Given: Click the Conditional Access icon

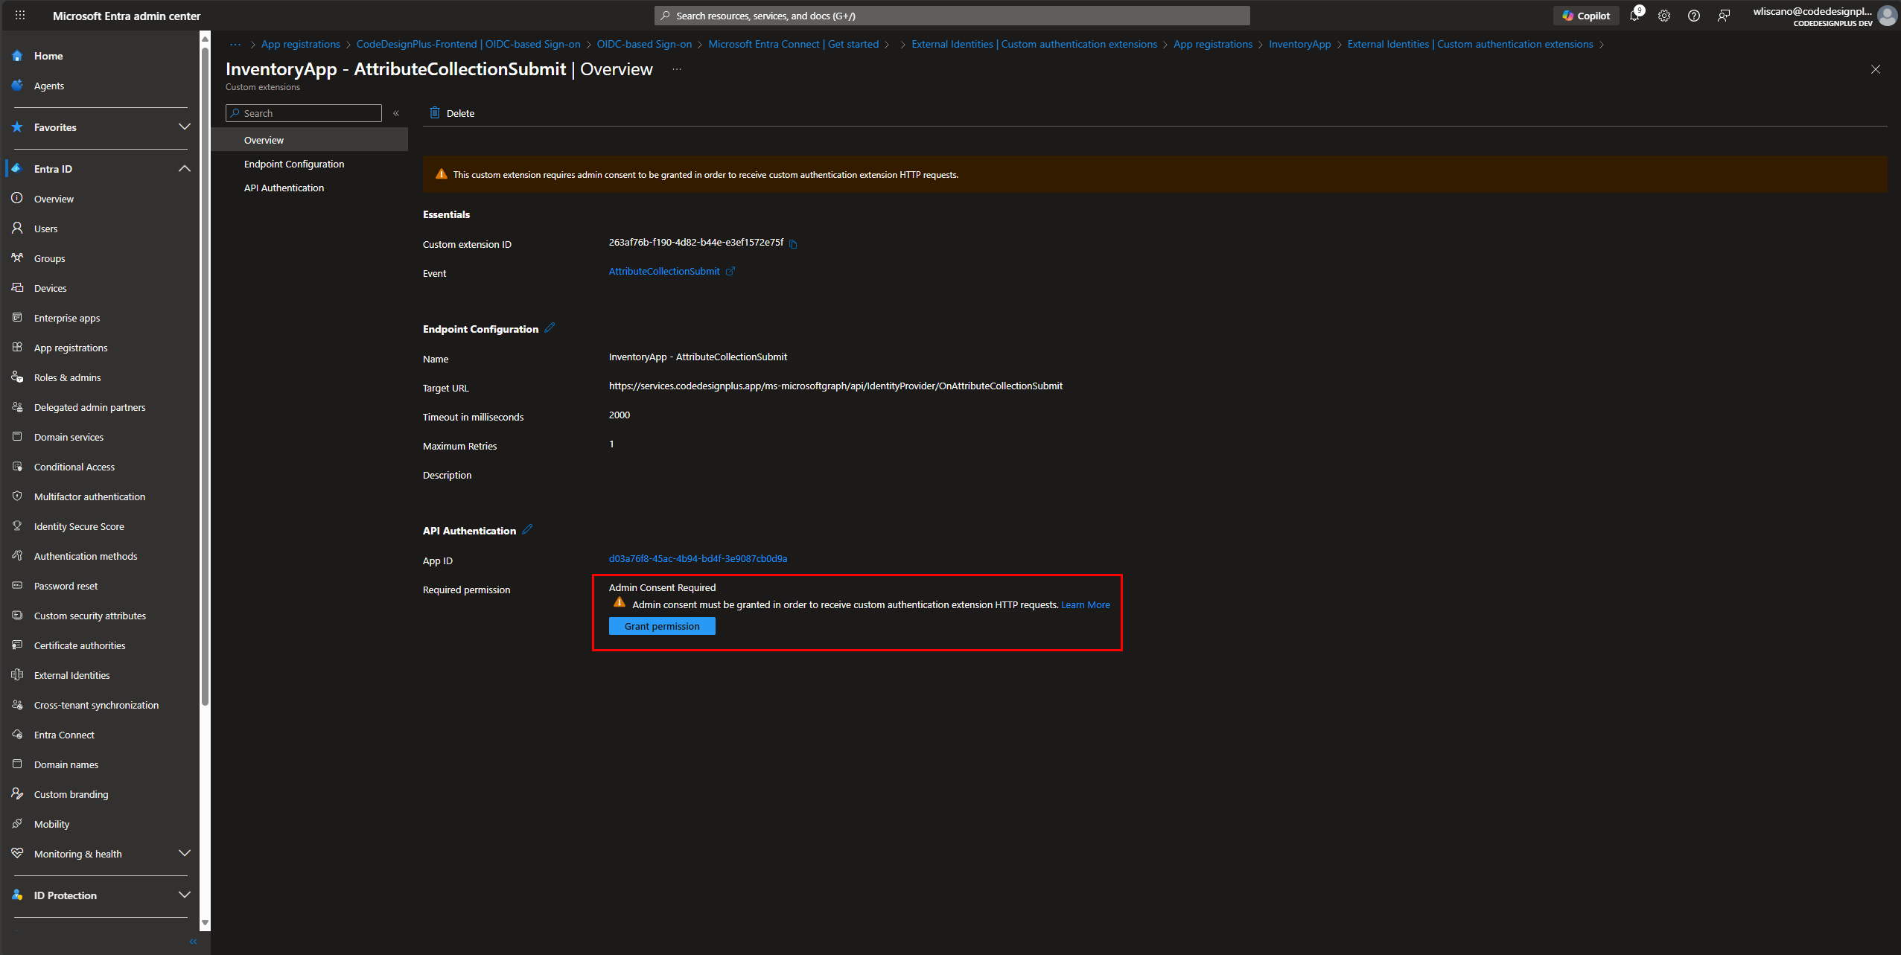Looking at the screenshot, I should pos(17,466).
